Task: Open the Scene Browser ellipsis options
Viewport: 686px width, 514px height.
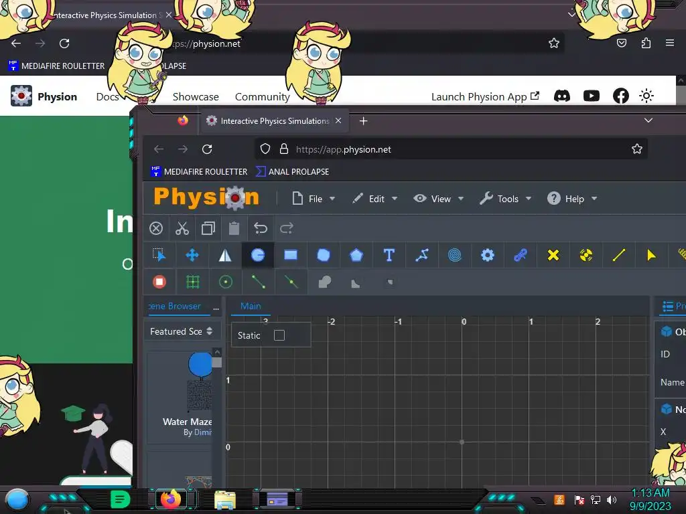Action: click(x=216, y=308)
